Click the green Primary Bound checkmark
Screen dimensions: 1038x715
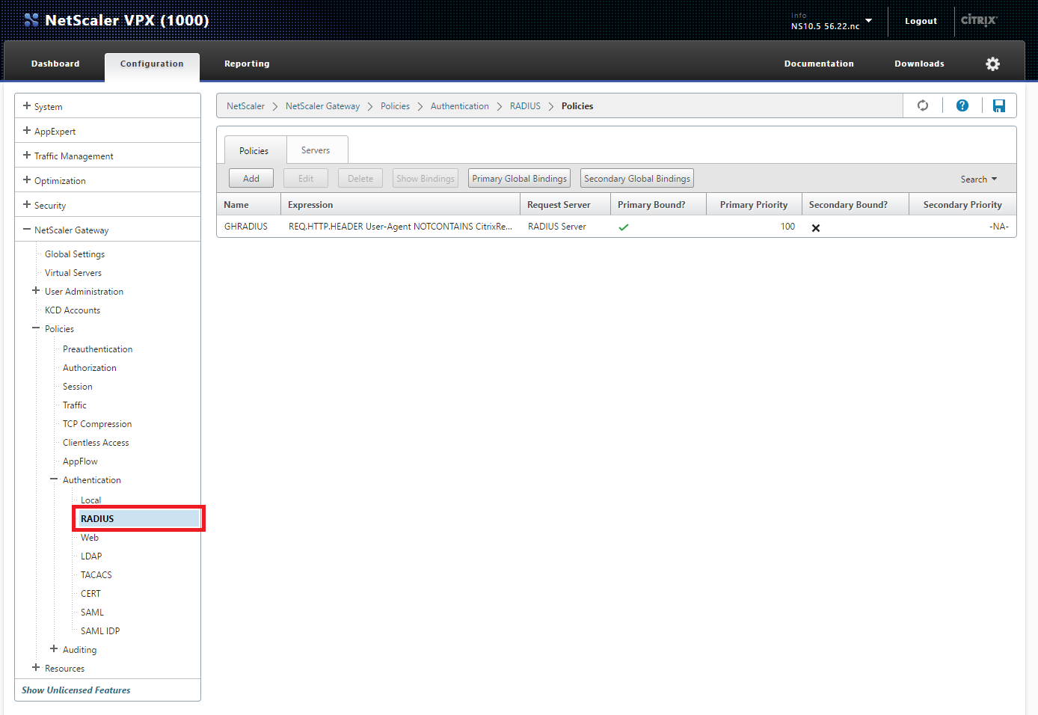pyautogui.click(x=624, y=227)
